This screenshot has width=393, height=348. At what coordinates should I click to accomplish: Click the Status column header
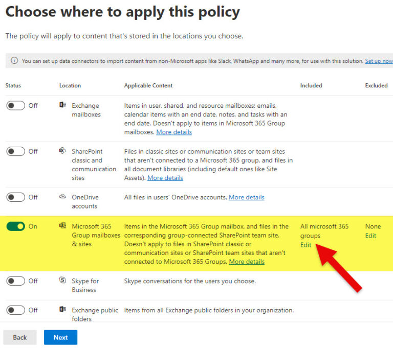[x=13, y=86]
